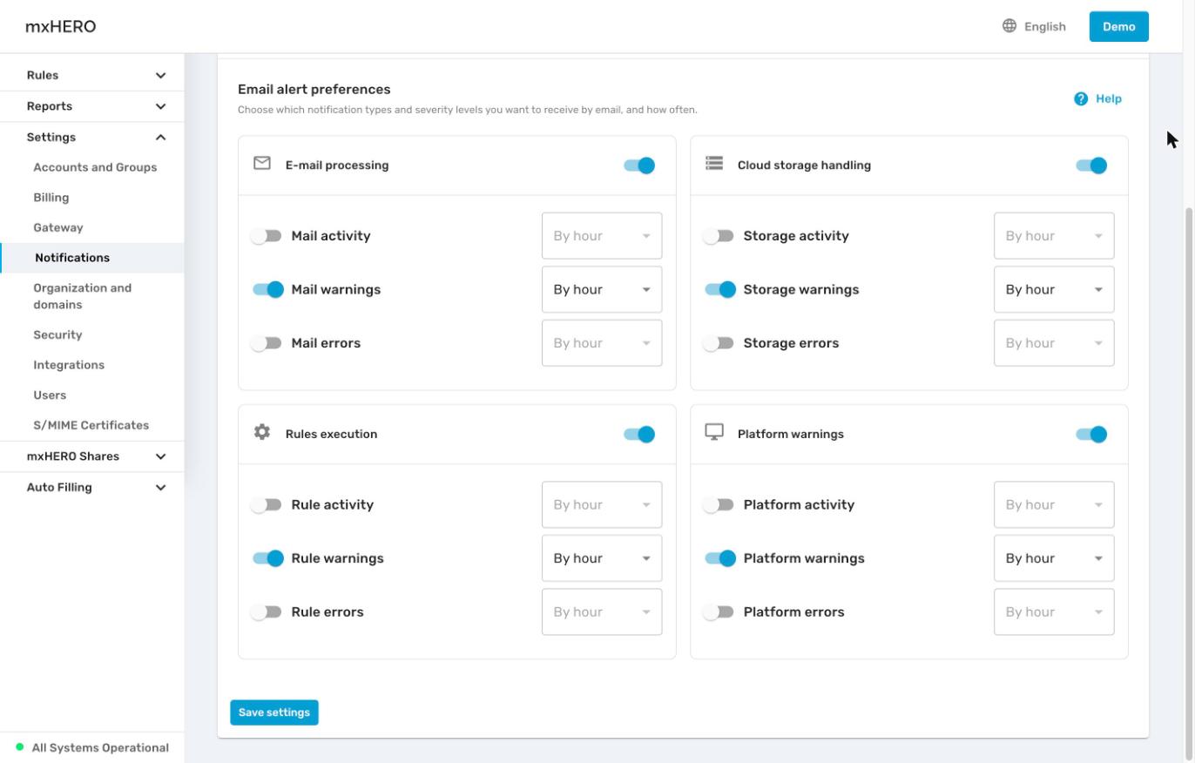Click the Demo account button
This screenshot has width=1195, height=763.
point(1118,26)
